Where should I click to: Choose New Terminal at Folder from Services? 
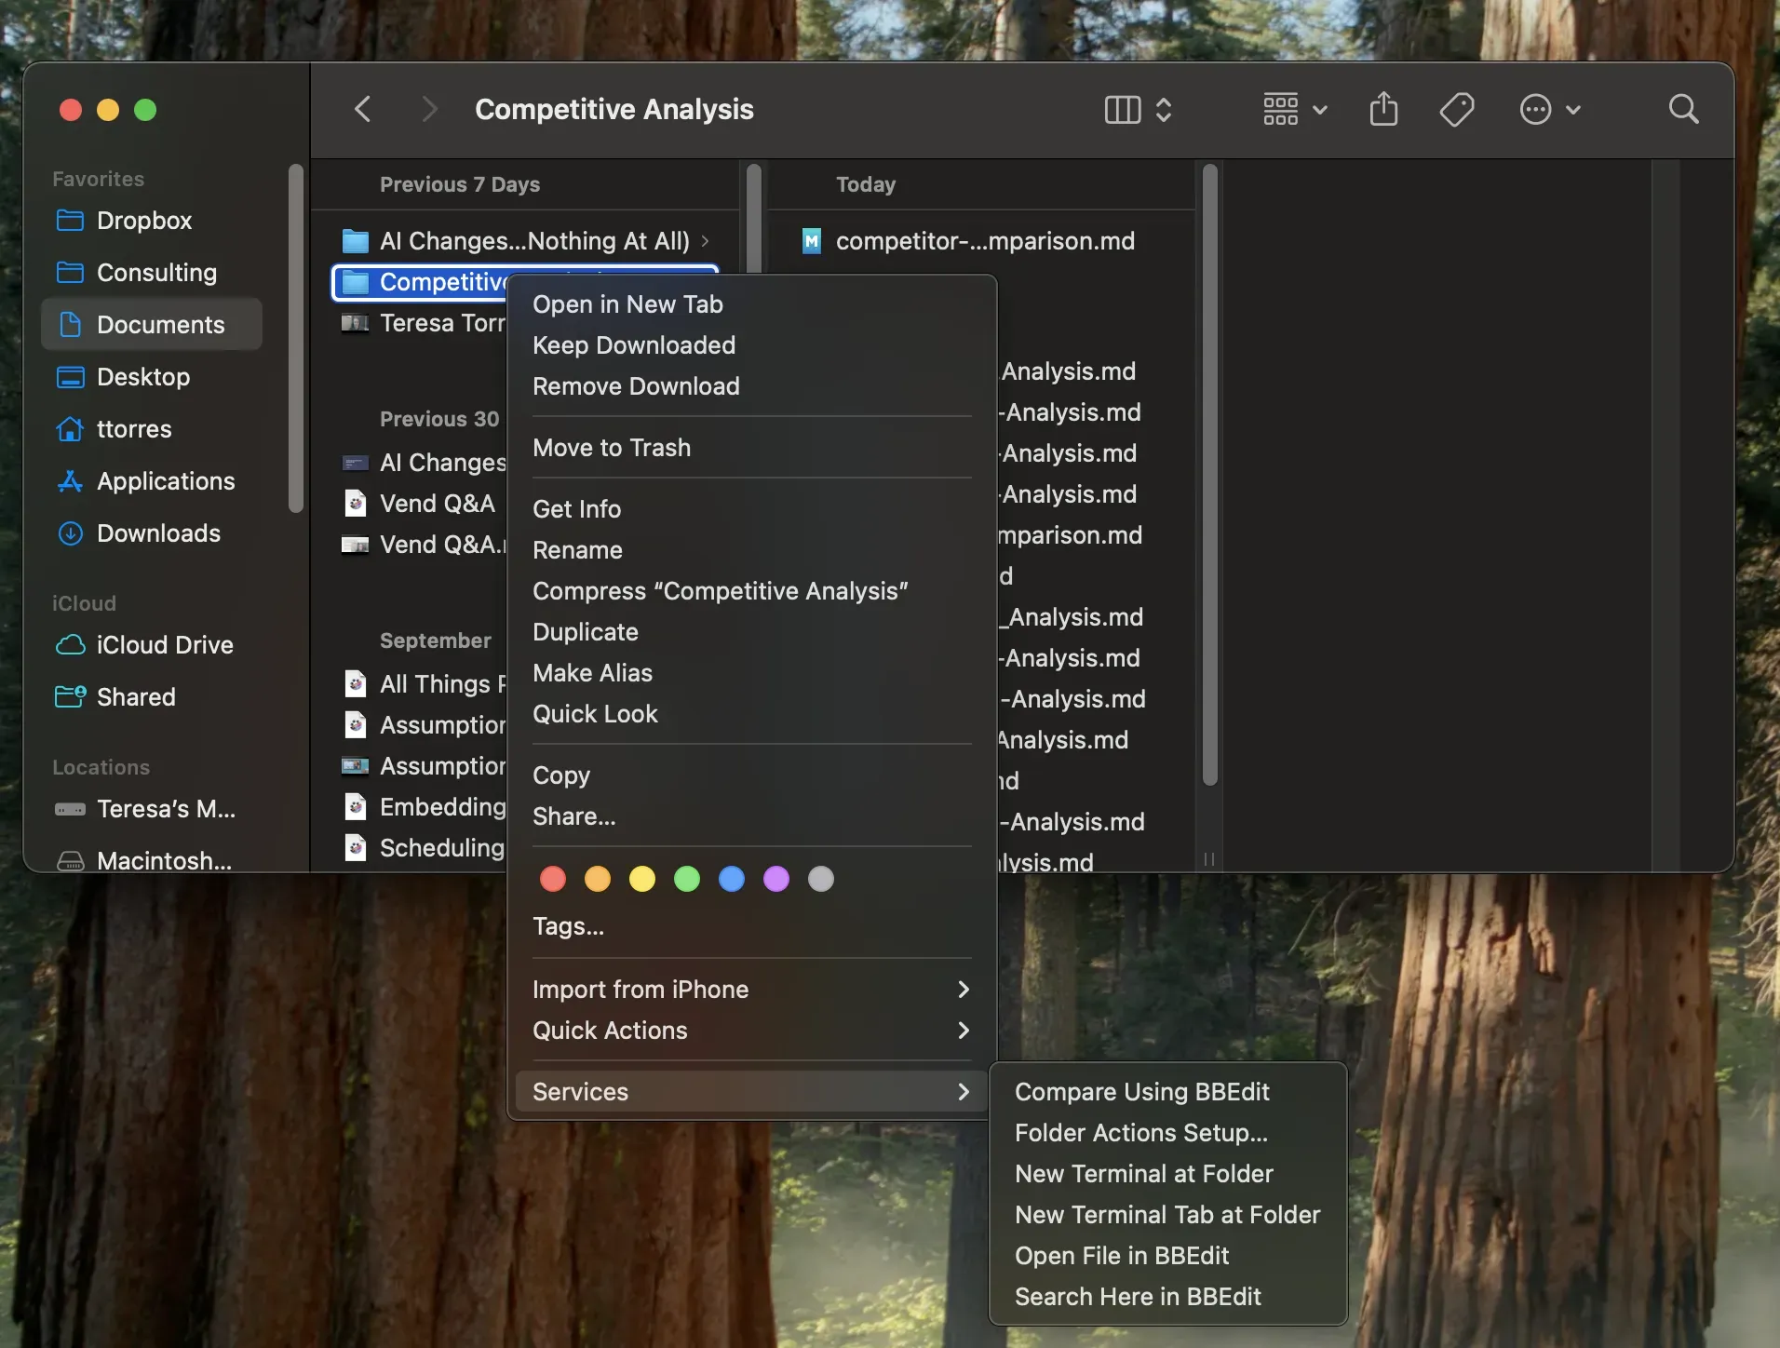click(1142, 1174)
